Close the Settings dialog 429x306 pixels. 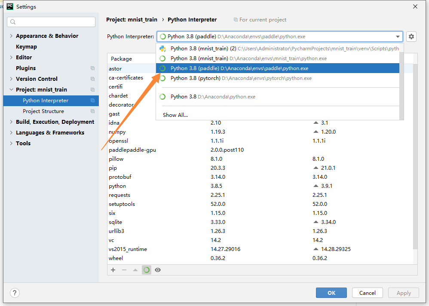(x=415, y=6)
